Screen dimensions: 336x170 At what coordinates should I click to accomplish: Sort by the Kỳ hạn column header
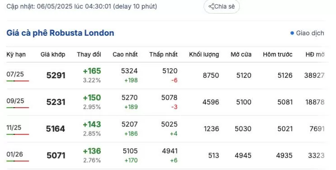[16, 55]
